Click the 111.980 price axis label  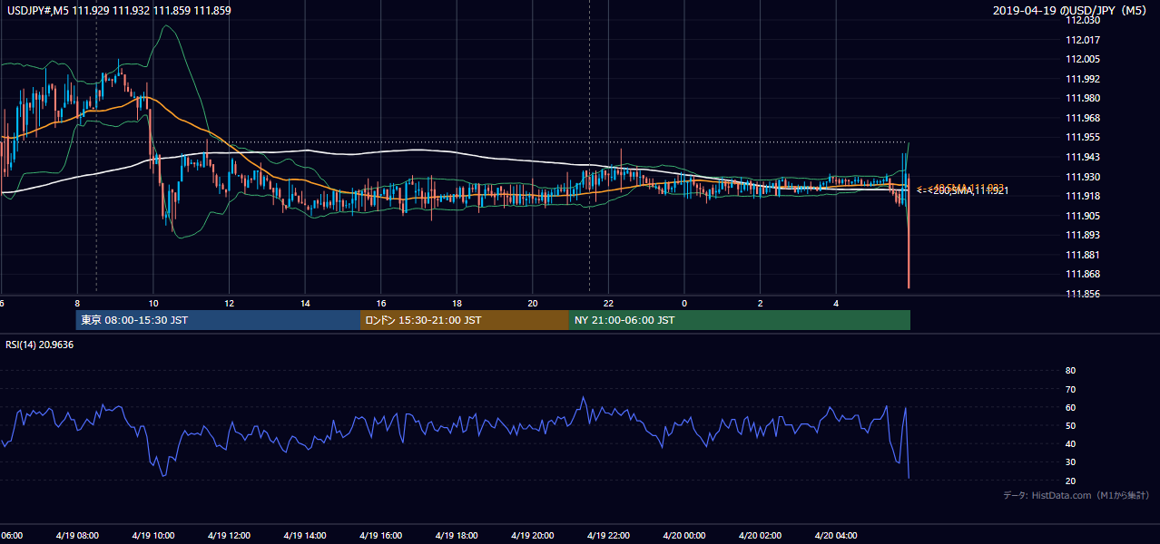pos(1084,99)
